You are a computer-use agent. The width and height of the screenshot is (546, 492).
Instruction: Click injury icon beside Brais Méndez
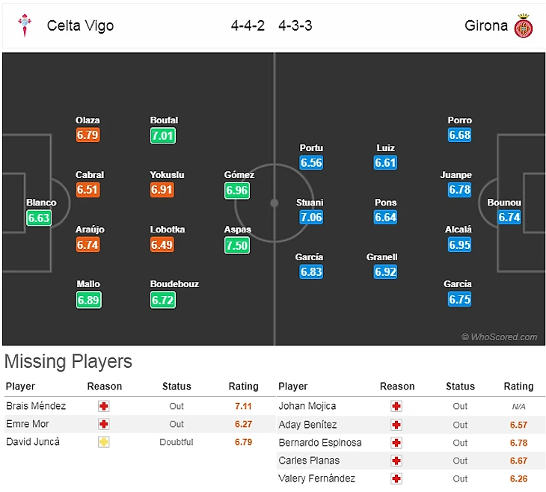coord(104,406)
